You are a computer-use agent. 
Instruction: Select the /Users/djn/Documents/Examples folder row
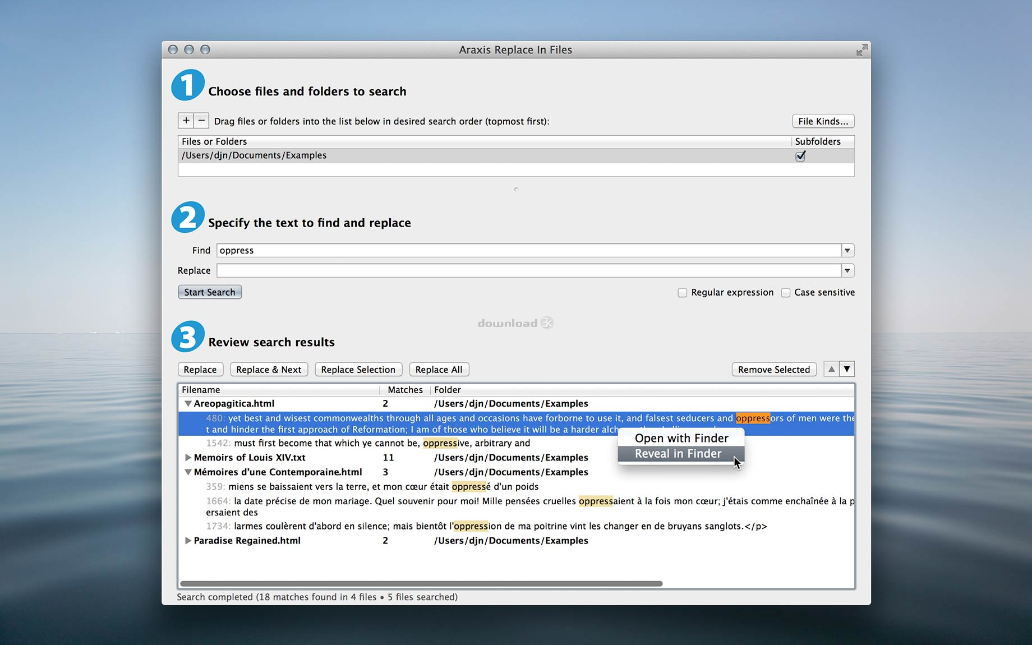(x=516, y=155)
